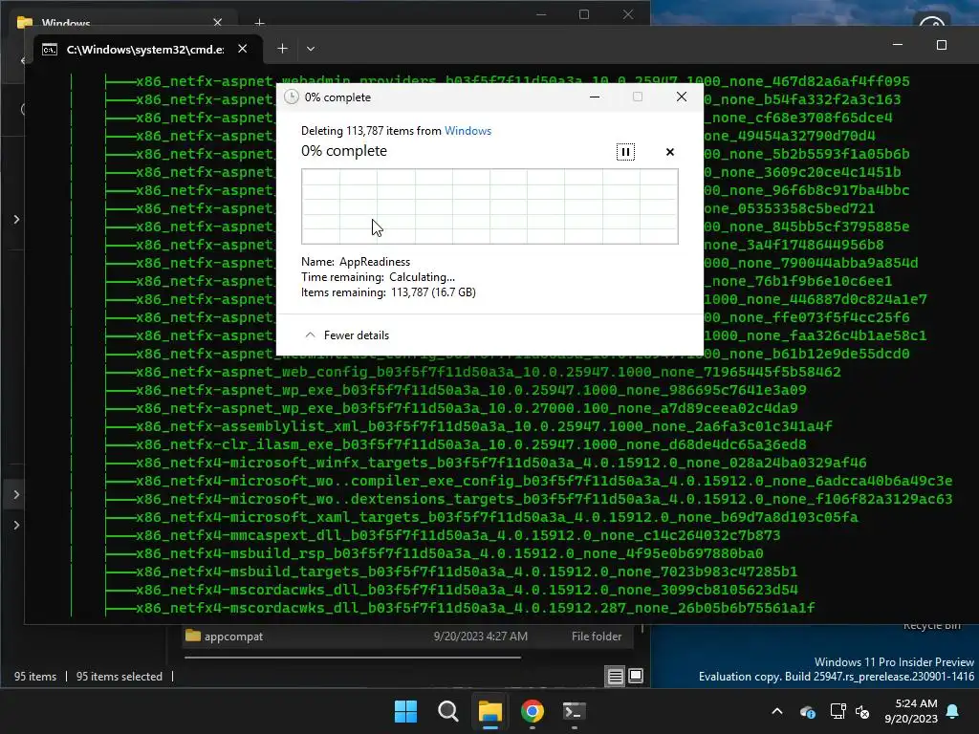Open the notifications bell
This screenshot has height=734, width=979.
point(953,711)
